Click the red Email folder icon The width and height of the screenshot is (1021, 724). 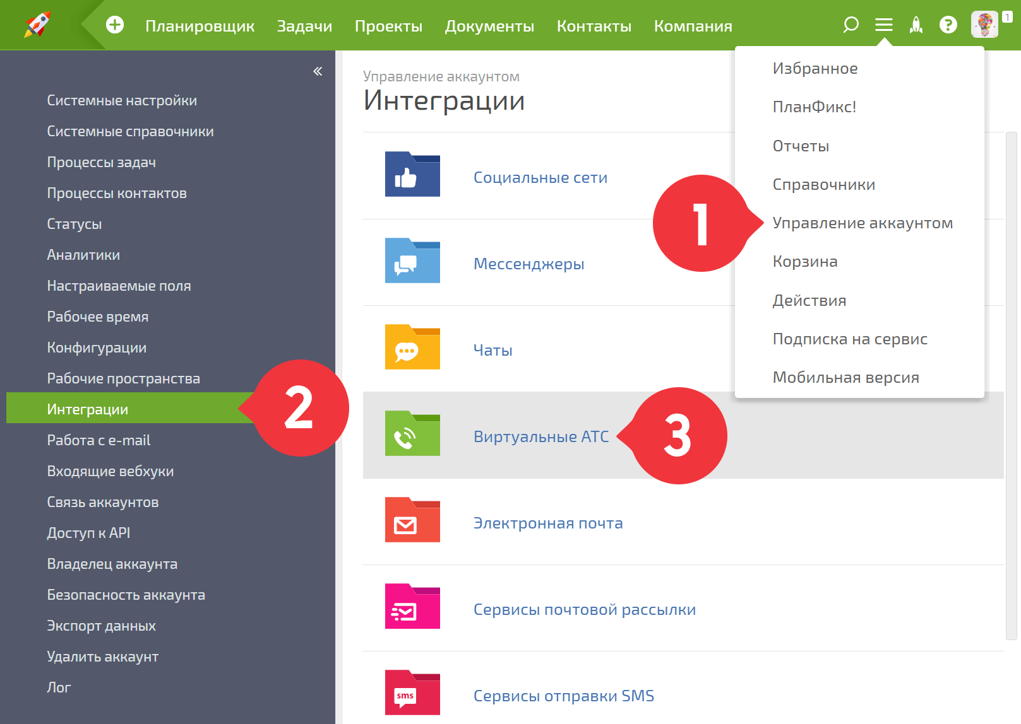[412, 520]
